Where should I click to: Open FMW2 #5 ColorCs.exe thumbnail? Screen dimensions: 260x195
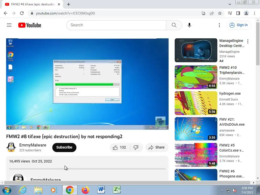click(x=196, y=155)
